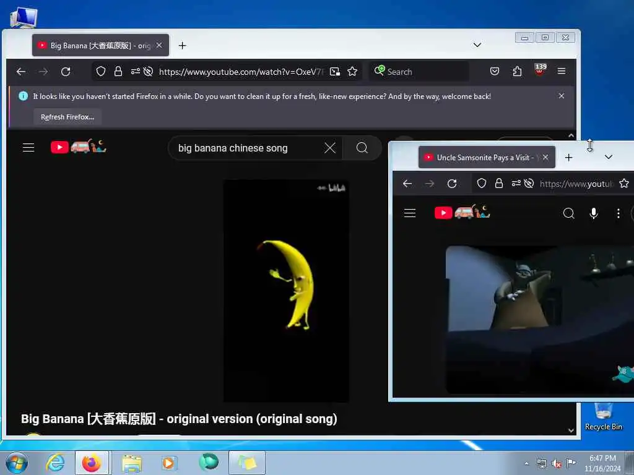Bookmark star in Uncle Samsonite window
The height and width of the screenshot is (475, 634).
point(624,184)
